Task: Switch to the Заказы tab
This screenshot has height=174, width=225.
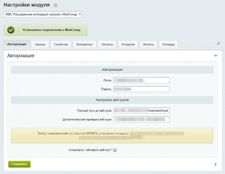Action: pyautogui.click(x=40, y=44)
